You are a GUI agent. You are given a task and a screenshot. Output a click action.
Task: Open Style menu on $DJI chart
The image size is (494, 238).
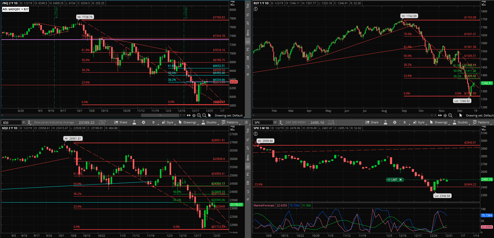click(168, 122)
